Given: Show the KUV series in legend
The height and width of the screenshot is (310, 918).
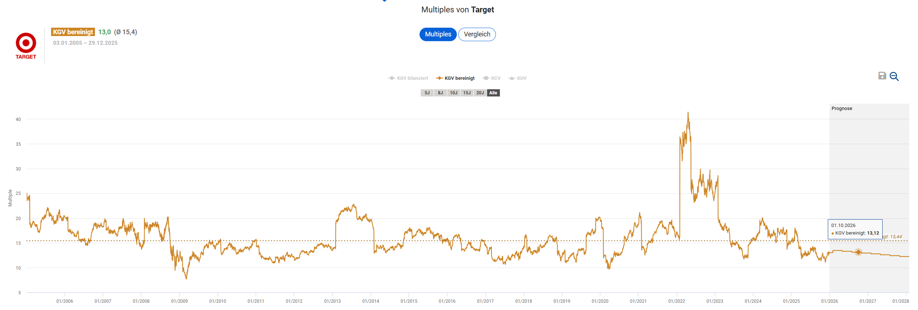Looking at the screenshot, I should (x=517, y=78).
